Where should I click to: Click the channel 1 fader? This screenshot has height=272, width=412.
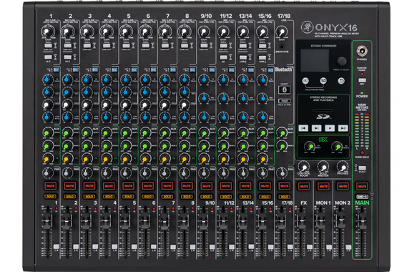47,220
